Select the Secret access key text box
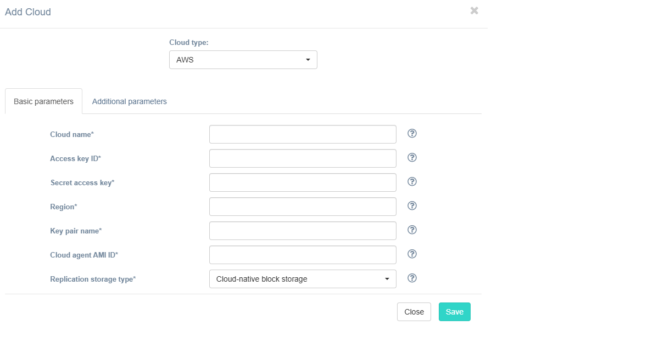Image resolution: width=659 pixels, height=337 pixels. 303,182
